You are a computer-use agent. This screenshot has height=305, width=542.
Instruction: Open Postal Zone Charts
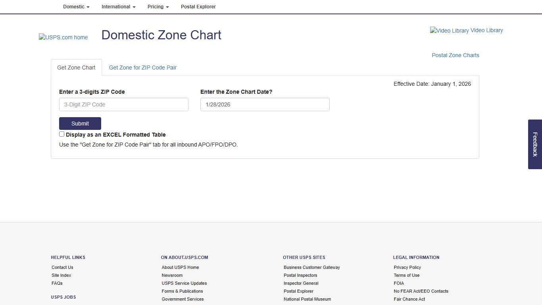tap(455, 55)
